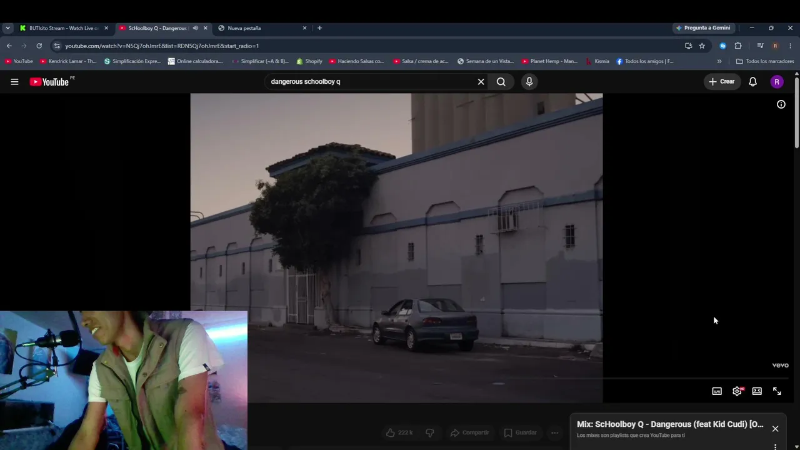
Task: Open the Shopify bookmark
Action: 309,61
